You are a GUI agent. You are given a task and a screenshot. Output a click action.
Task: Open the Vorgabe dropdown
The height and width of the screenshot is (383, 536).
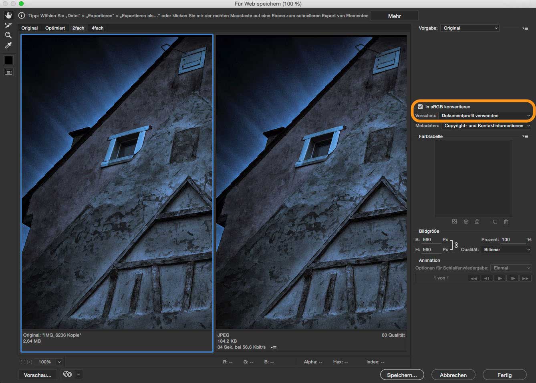point(470,28)
